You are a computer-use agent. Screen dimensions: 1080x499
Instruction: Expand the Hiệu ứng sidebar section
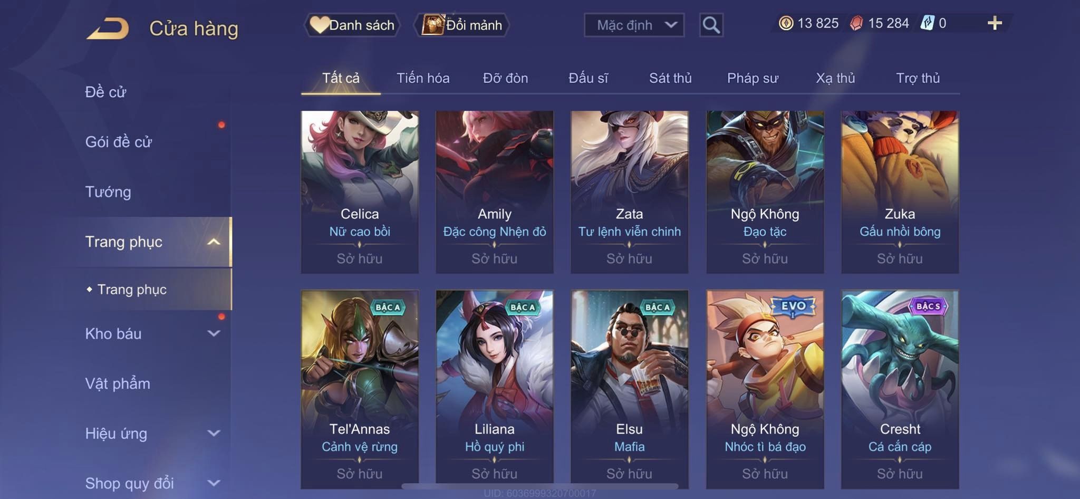[214, 433]
